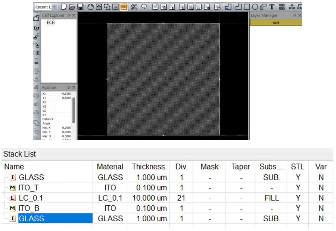Viewport: 336px width, 231px height.
Task: Open the Recent L dropdown arrow
Action: [55, 7]
